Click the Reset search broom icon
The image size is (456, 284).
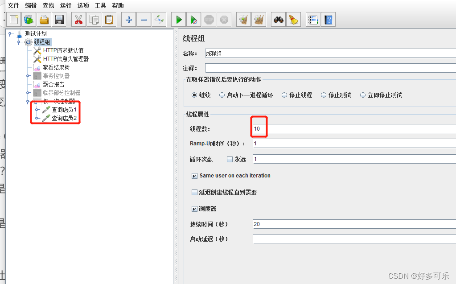293,20
